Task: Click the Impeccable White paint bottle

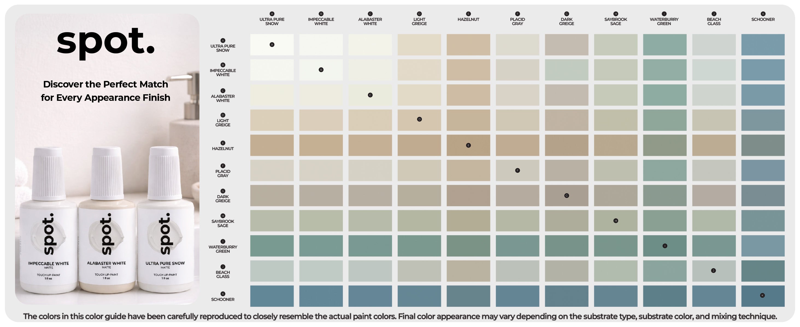Action: click(48, 220)
